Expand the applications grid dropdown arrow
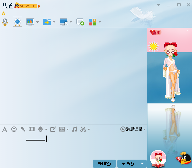192x168 pixels. tap(100, 22)
